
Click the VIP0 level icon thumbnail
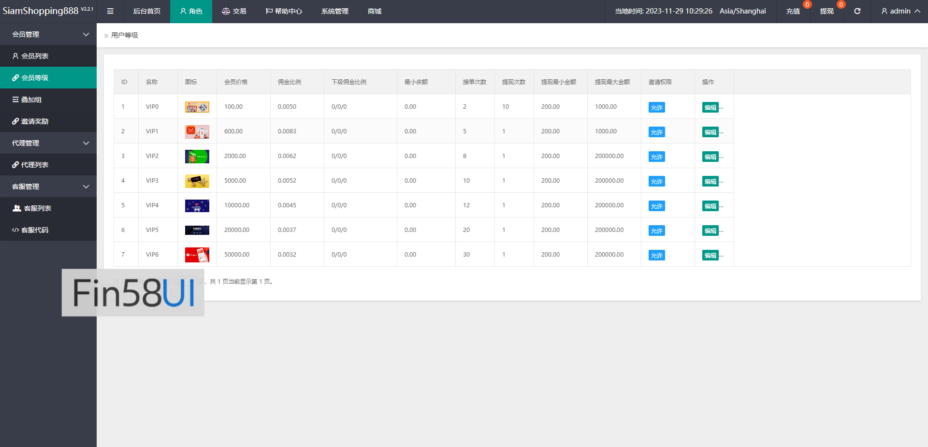(x=197, y=107)
